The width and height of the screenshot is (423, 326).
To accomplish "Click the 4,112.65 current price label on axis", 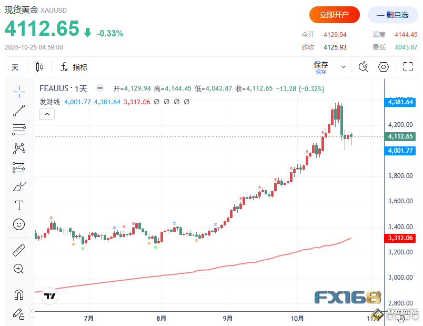I will click(399, 136).
